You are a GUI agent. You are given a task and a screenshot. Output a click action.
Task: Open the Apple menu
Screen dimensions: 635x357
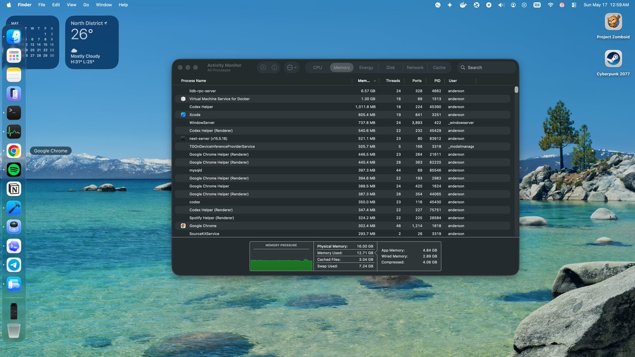tap(8, 5)
